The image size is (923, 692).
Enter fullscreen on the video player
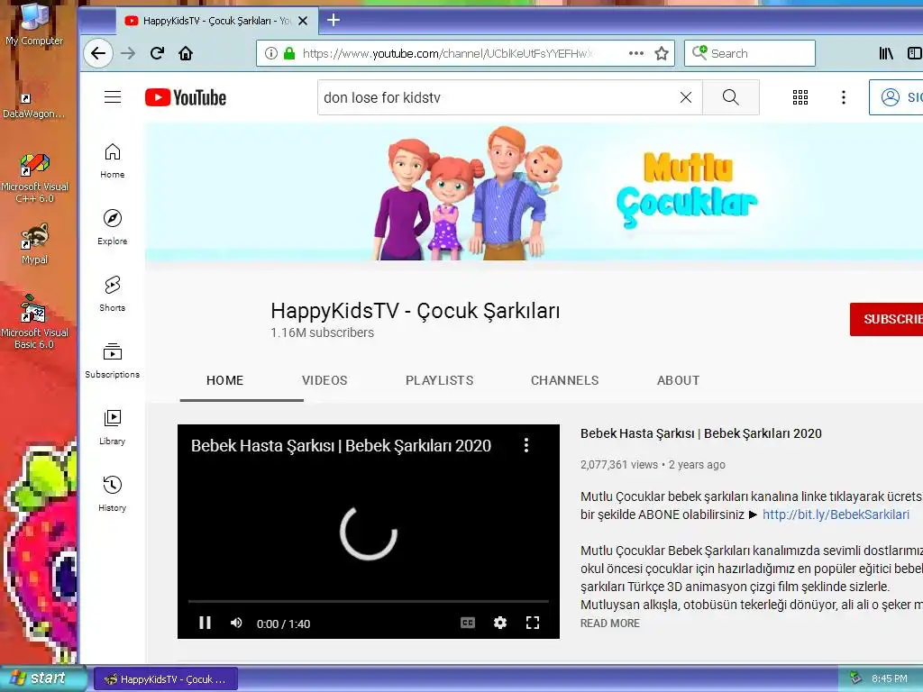tap(532, 623)
